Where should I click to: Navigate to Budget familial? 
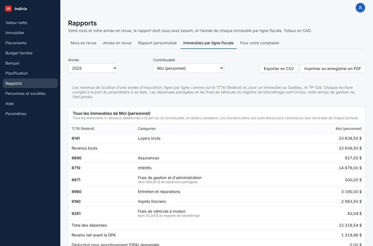point(30,53)
